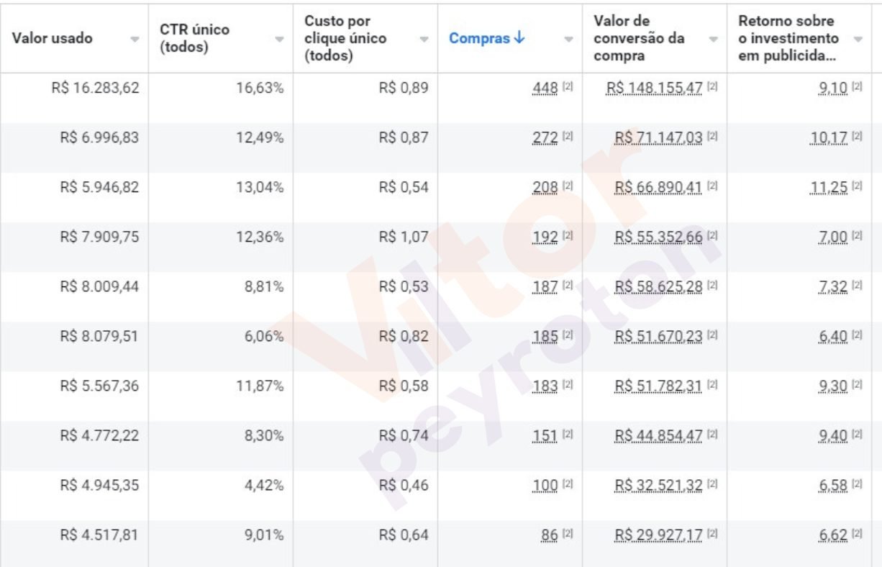Click footnote marker next to 272 purchases
Screen dimensions: 882x567
pos(568,137)
